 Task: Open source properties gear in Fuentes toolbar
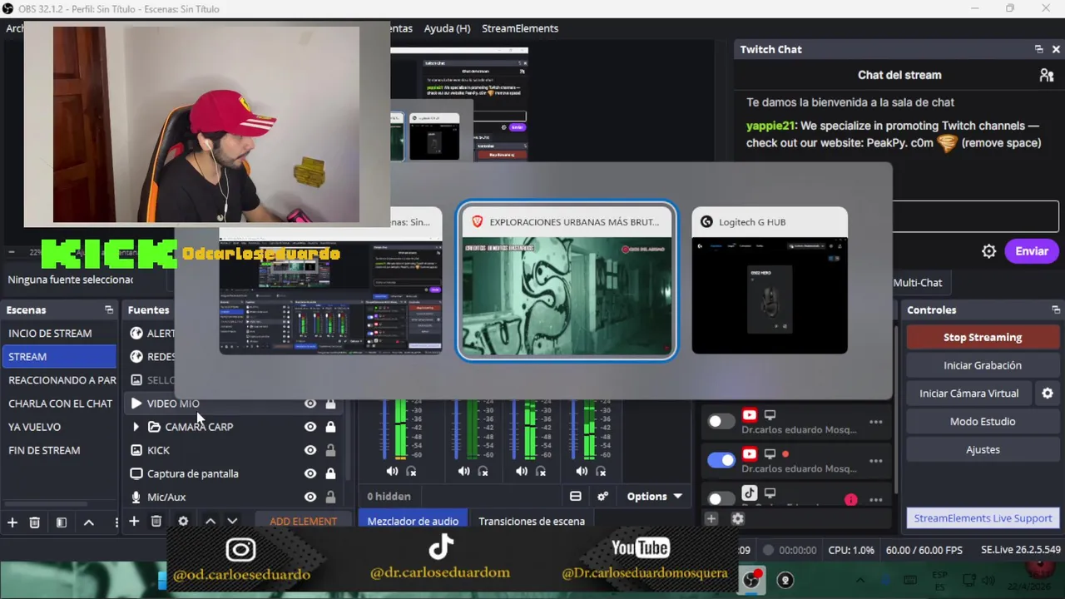183,522
